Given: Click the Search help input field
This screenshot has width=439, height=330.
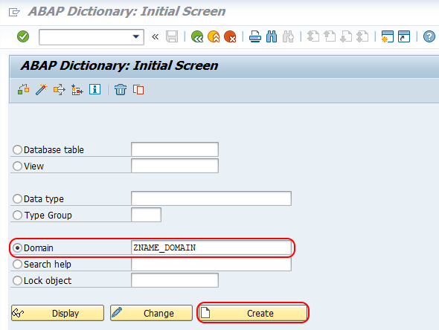Looking at the screenshot, I should click(211, 264).
